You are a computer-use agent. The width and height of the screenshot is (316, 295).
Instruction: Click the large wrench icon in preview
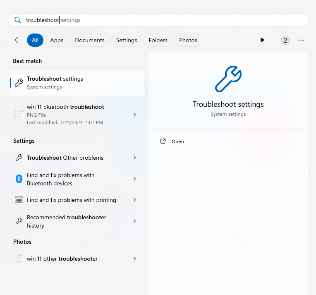pos(228,79)
